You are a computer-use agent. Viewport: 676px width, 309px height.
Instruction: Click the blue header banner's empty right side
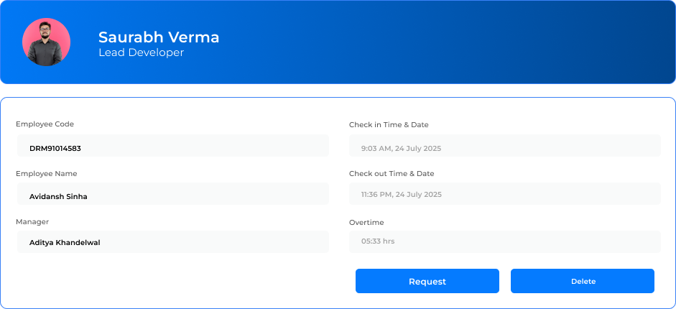click(503, 42)
